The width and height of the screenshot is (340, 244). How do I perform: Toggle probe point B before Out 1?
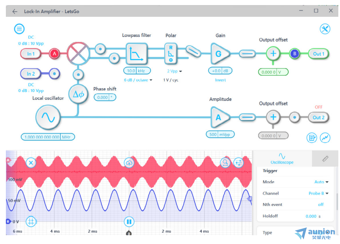(x=294, y=54)
